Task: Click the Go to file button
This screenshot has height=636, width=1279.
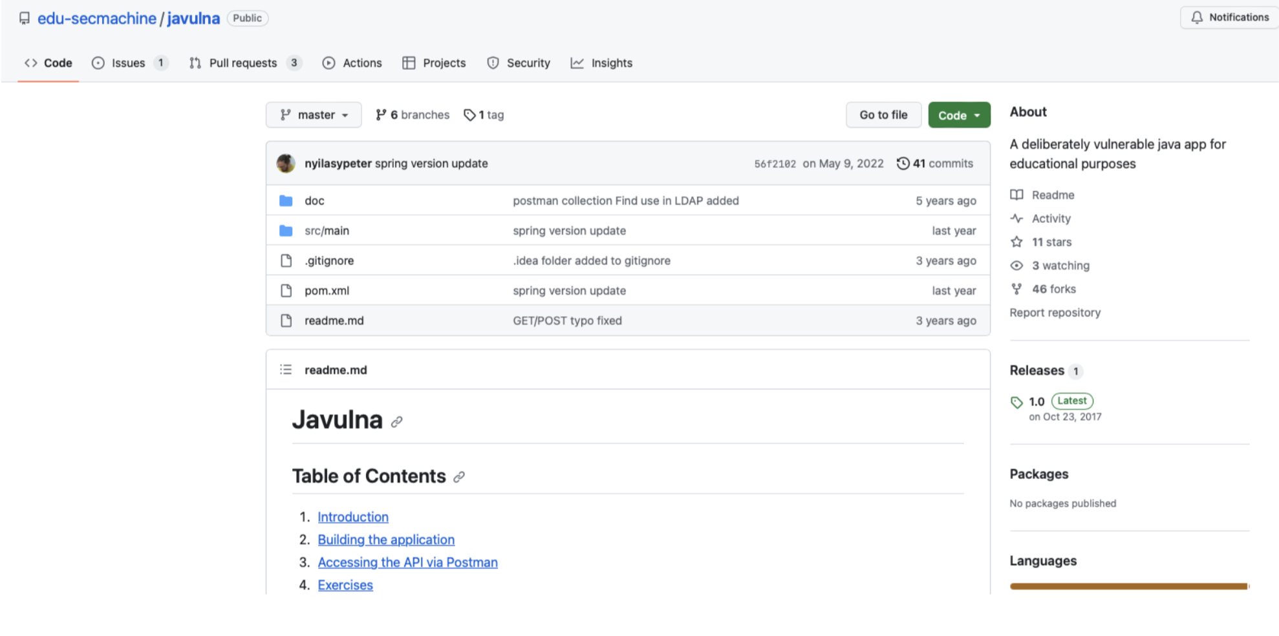Action: coord(883,115)
